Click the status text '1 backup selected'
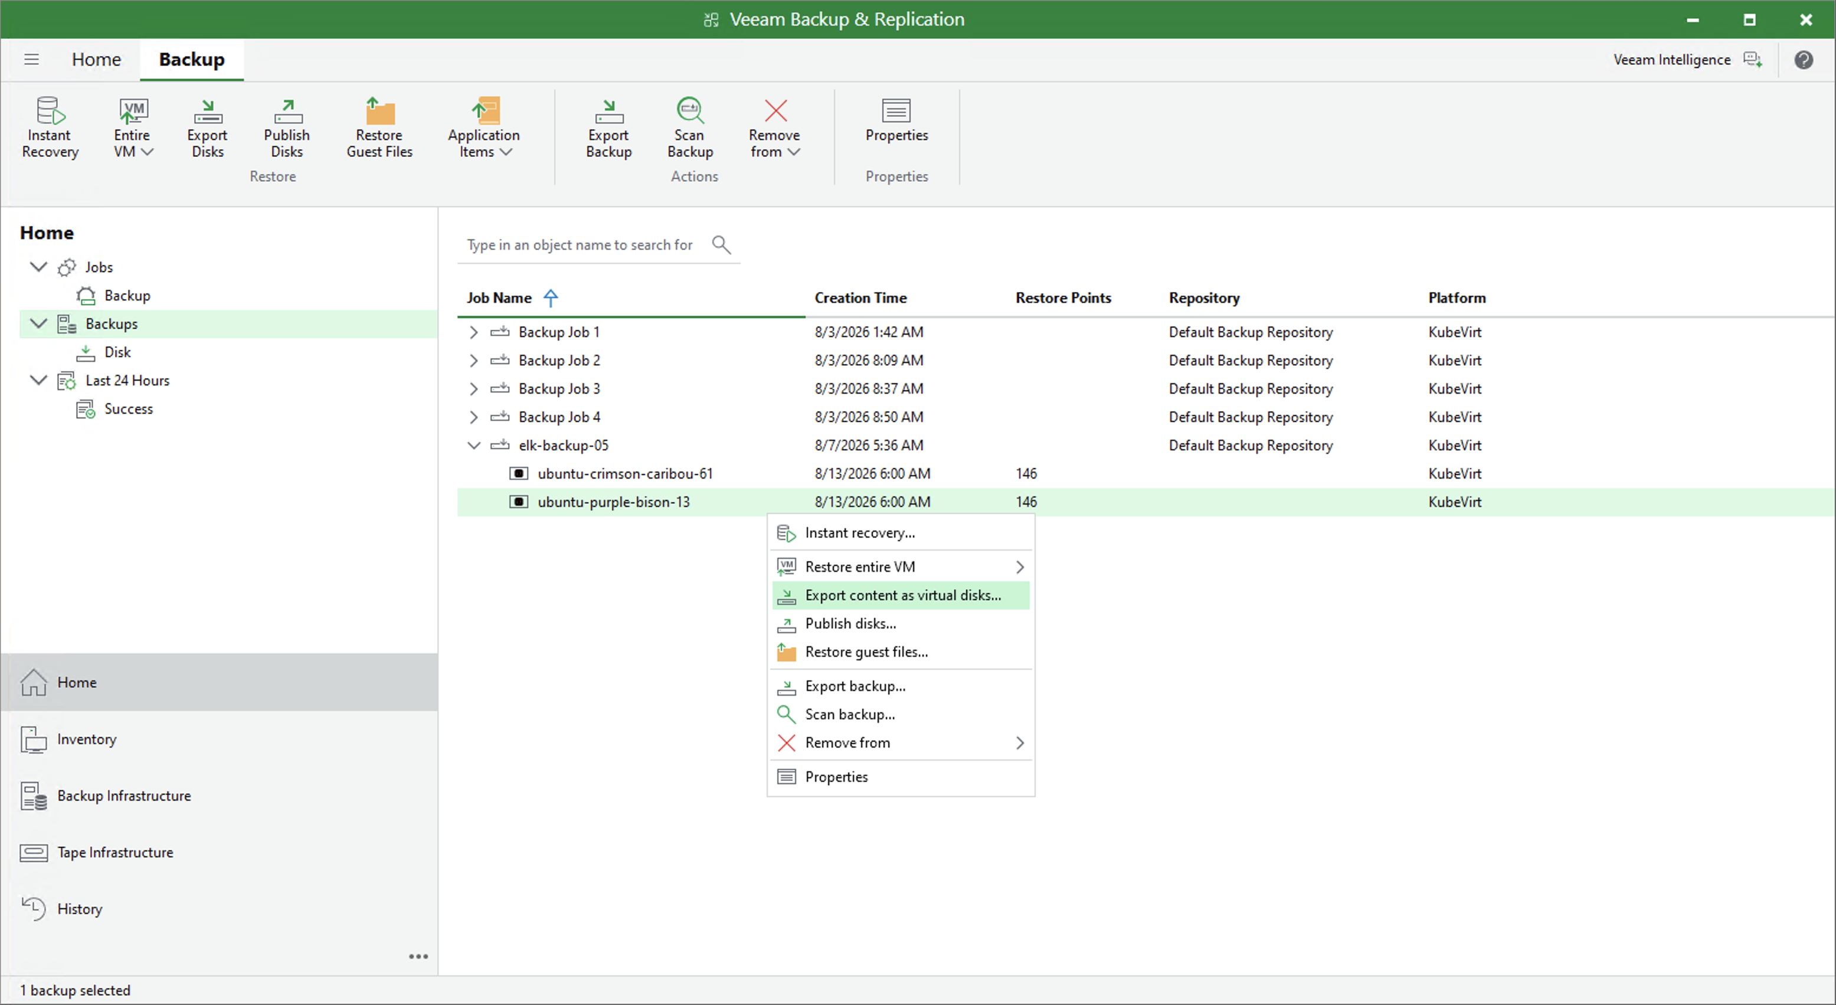The width and height of the screenshot is (1836, 1005). pyautogui.click(x=75, y=990)
